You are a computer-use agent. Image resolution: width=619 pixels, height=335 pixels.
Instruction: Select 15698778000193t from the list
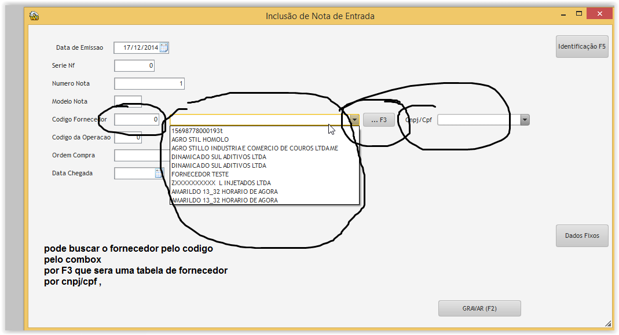pyautogui.click(x=265, y=131)
